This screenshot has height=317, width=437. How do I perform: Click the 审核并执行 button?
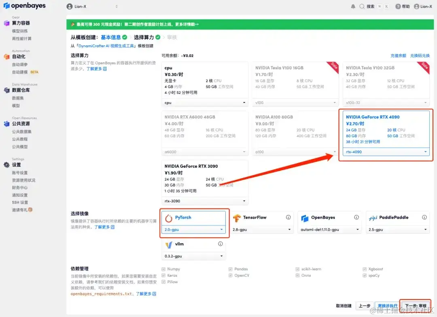coord(387,306)
